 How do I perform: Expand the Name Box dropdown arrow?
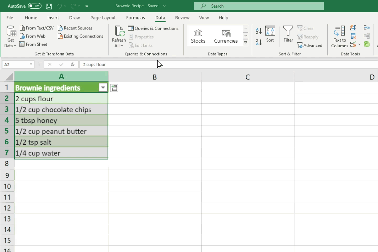(x=31, y=64)
